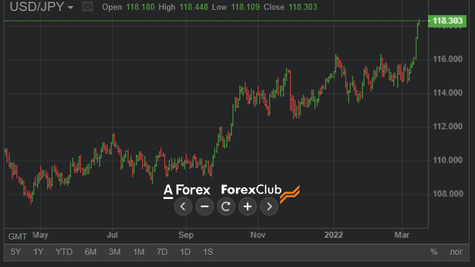
Task: Click the Sep label on time axis
Action: 186,235
